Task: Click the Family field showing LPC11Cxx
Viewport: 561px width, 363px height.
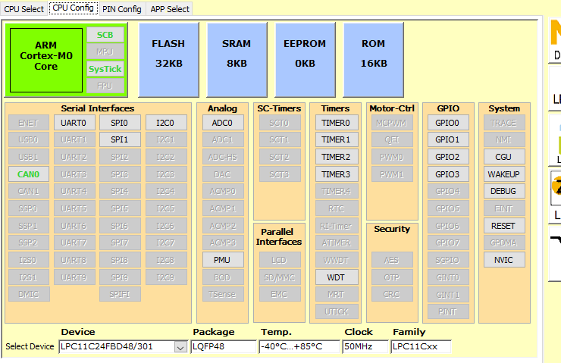Action: [x=421, y=347]
